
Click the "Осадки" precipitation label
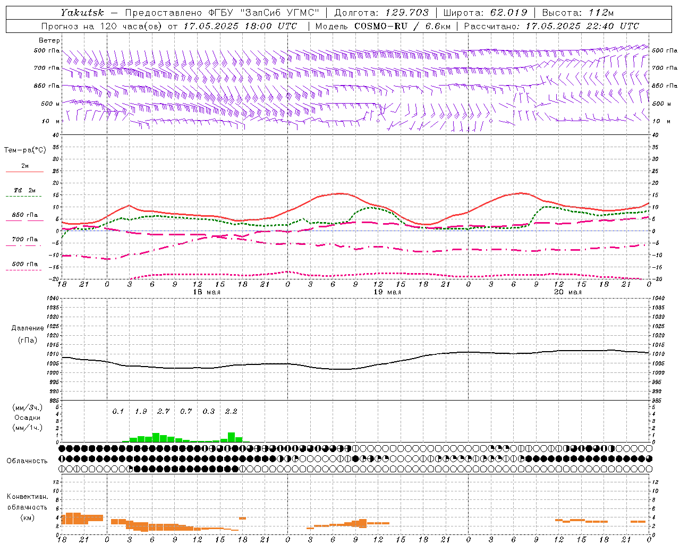(27, 418)
